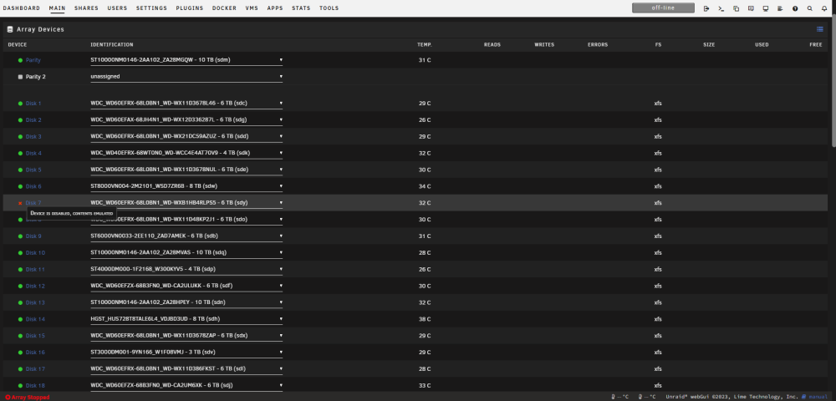Toggle the Help question-mark icon
The image size is (836, 401).
[795, 8]
